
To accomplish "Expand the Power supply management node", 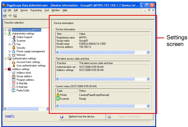I will point(10,51).
